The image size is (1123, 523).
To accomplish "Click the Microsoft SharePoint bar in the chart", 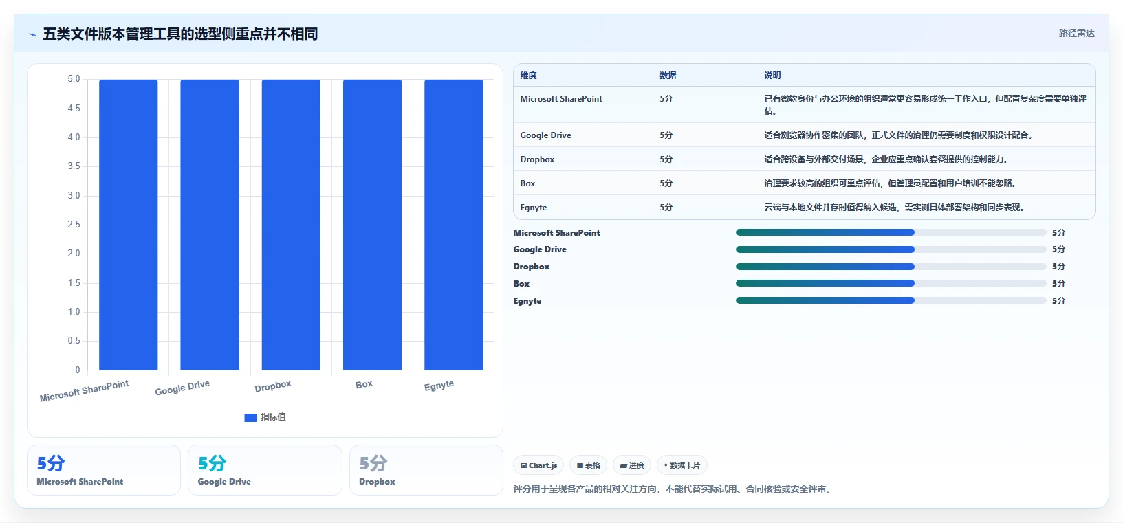I will [128, 225].
